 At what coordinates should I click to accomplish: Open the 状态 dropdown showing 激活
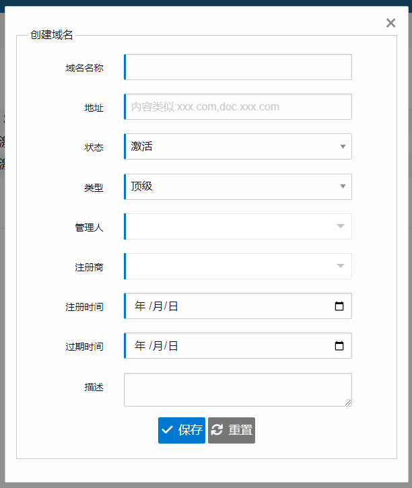coord(238,146)
